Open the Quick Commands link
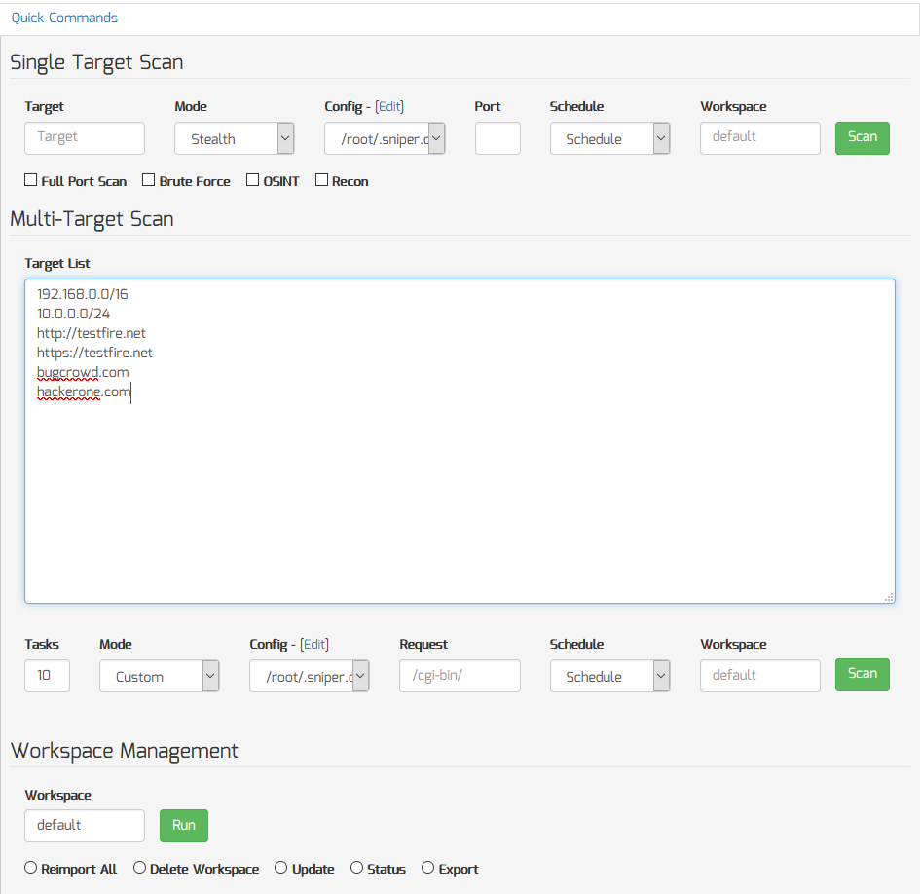Screen dimensions: 920x894 click(x=64, y=18)
